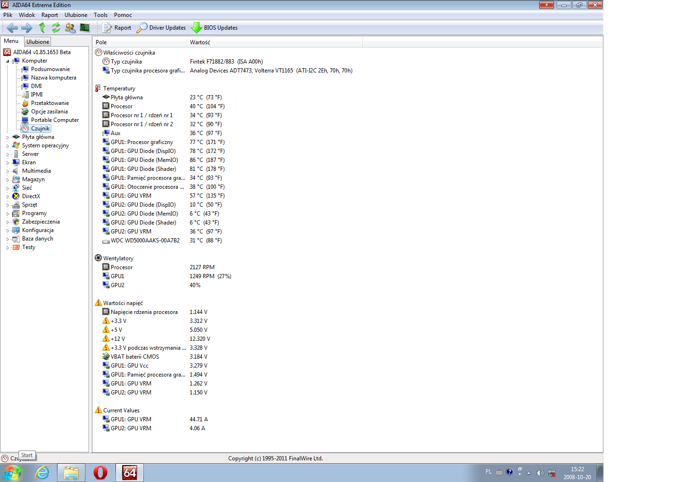Screen dimensions: 676x482
Task: Select the Czujnik sensor icon in tree
Action: coord(25,129)
